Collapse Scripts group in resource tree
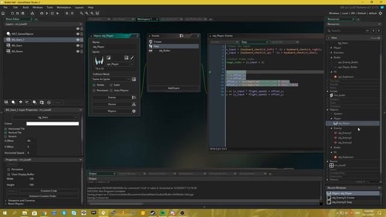386x217 pixels. (327, 91)
